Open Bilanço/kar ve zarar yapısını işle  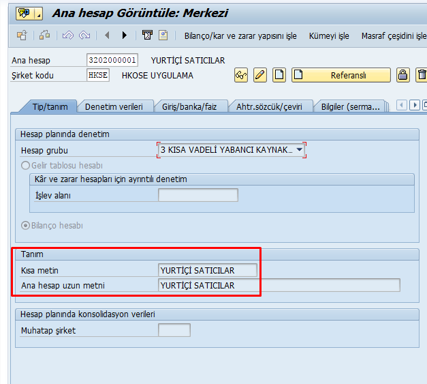coord(240,36)
